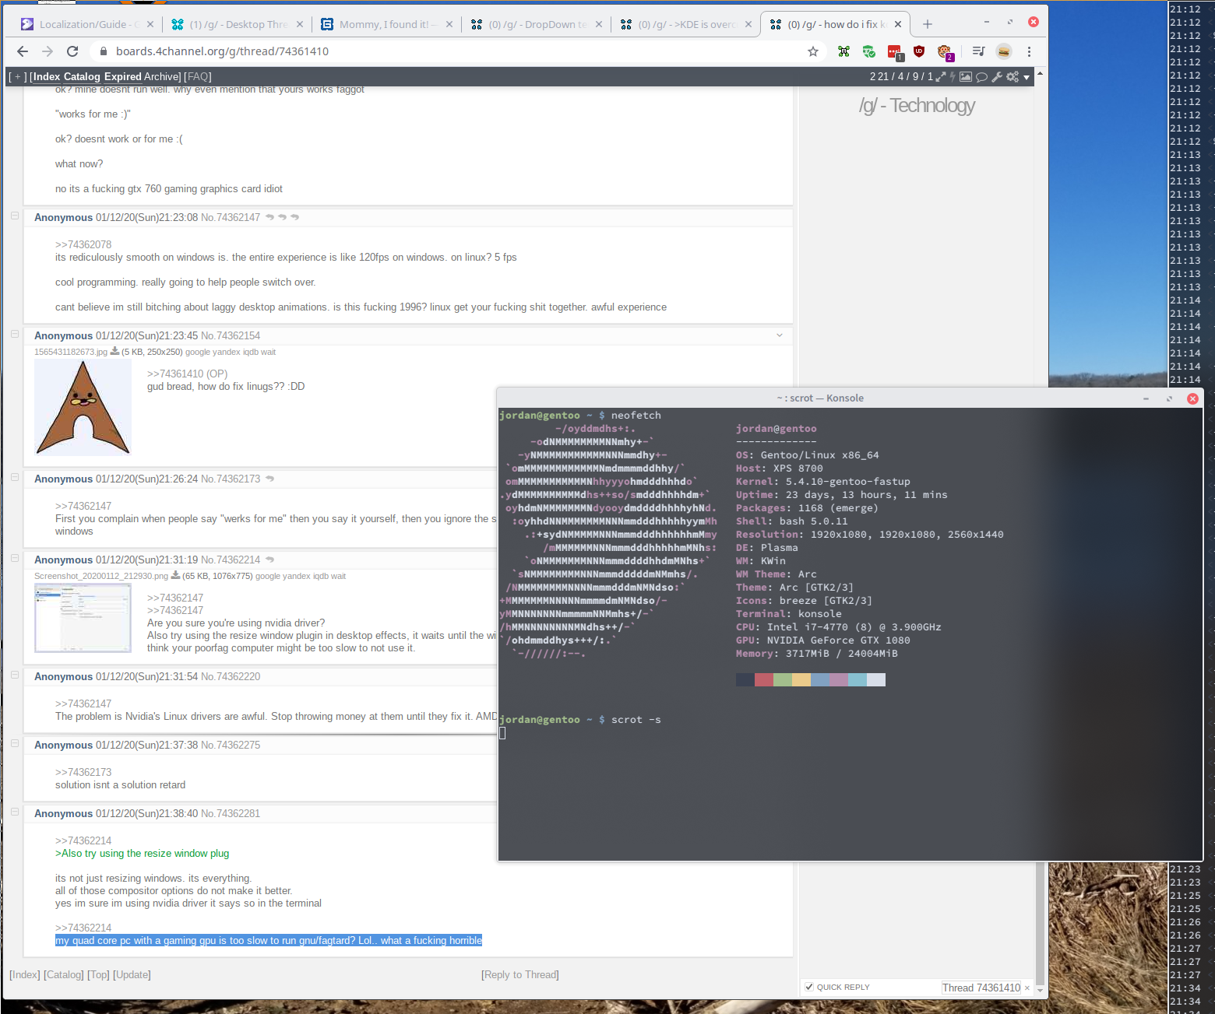Click the [Update] link at bottom

click(x=132, y=974)
